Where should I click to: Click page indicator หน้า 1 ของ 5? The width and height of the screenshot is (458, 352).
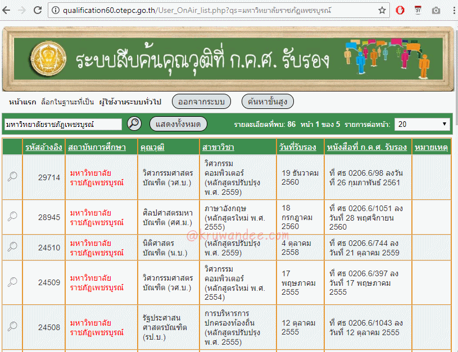point(320,124)
